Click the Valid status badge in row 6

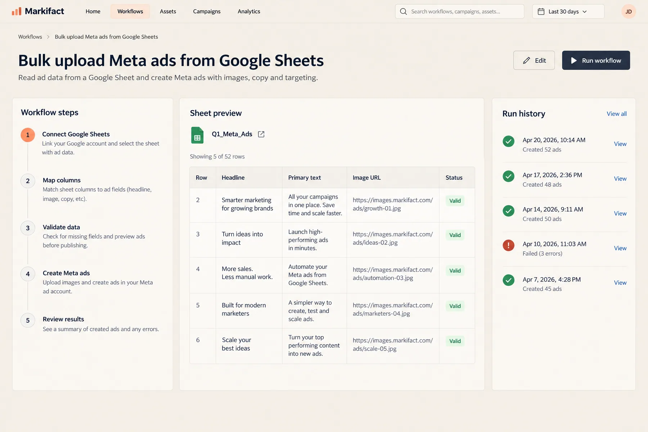[x=455, y=341]
